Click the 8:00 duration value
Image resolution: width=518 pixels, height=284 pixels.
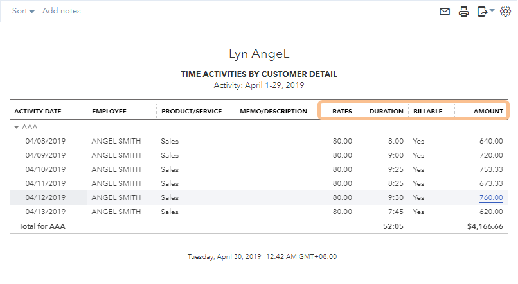pyautogui.click(x=396, y=141)
